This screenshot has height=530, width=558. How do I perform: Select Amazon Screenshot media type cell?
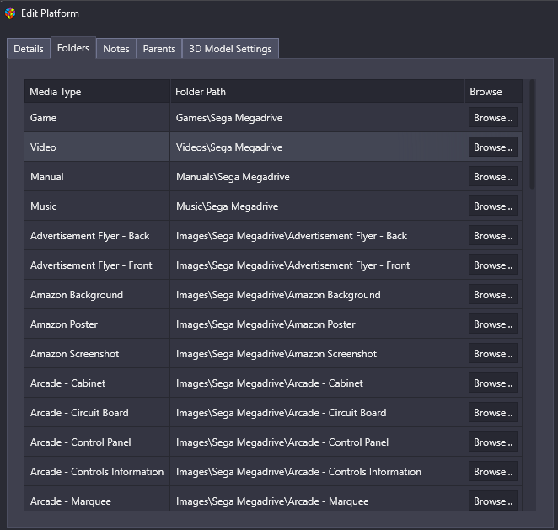click(97, 354)
